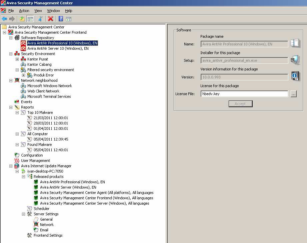Click the Setup installer filename field
The image size is (307, 243).
pos(244,60)
